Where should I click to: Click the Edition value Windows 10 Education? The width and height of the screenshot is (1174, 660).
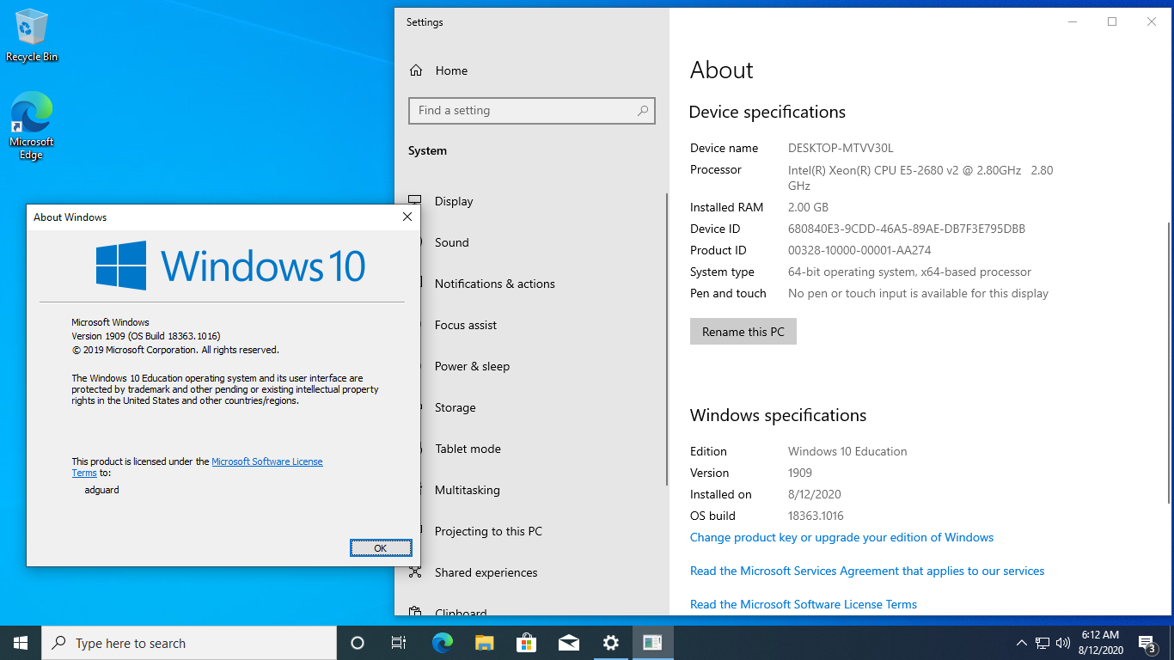(x=847, y=451)
